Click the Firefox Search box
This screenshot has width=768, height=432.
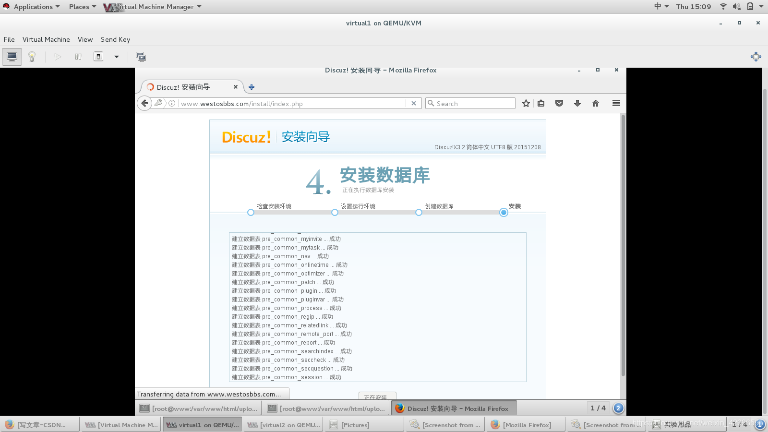click(470, 103)
